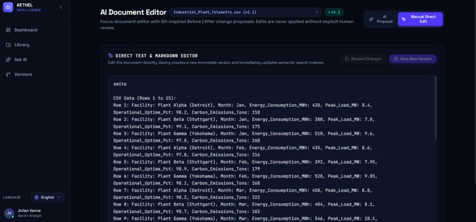Image resolution: width=476 pixels, height=222 pixels.
Task: Click inside the document text editor area
Action: pos(272,149)
